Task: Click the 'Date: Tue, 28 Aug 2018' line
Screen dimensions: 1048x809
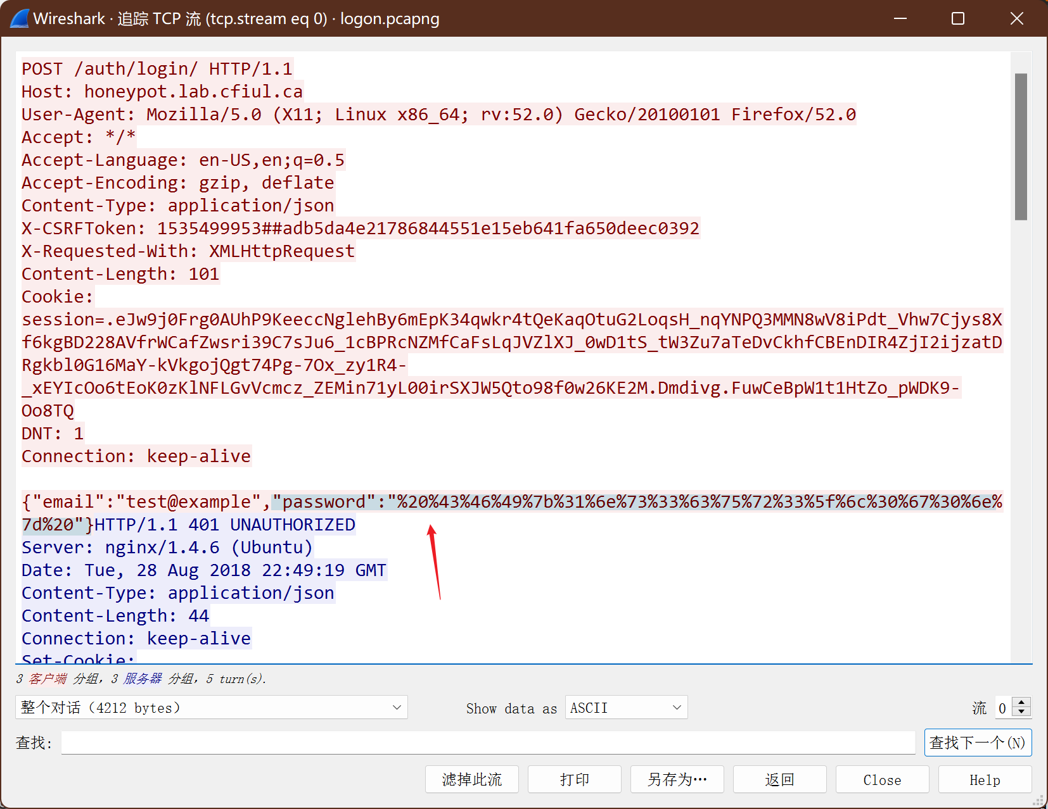Action: (x=204, y=570)
